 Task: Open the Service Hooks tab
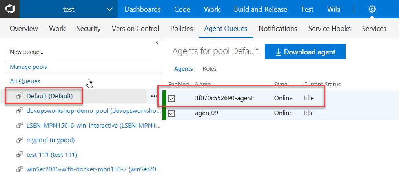tap(330, 29)
